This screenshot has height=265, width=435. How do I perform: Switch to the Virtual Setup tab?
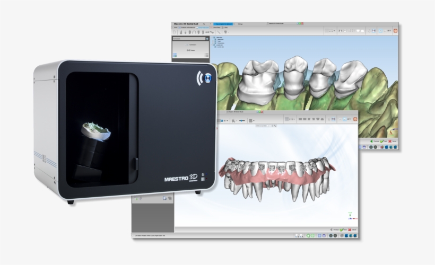(x=215, y=28)
